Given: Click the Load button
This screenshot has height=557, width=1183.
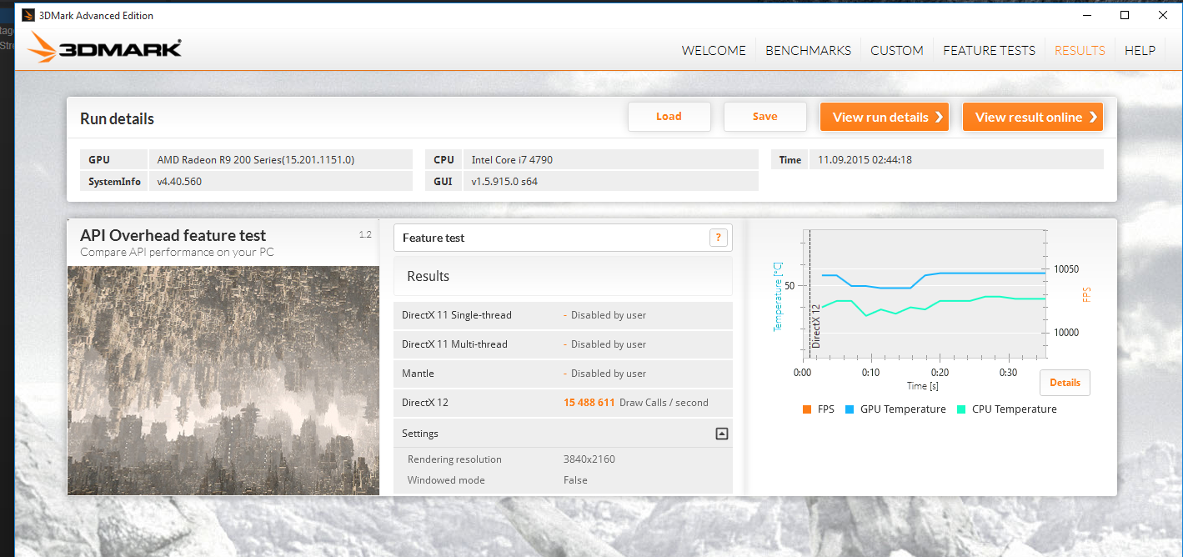Looking at the screenshot, I should [669, 117].
